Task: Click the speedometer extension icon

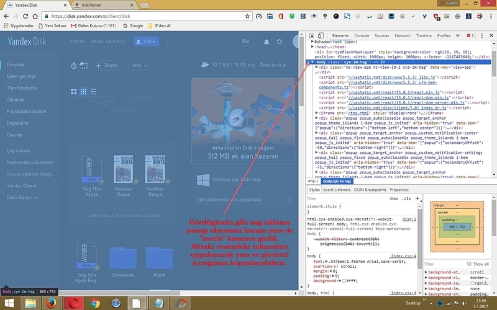Action: (258, 16)
